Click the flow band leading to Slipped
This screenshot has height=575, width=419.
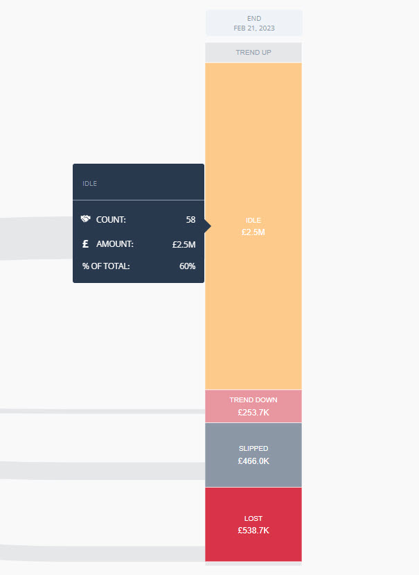click(x=102, y=471)
